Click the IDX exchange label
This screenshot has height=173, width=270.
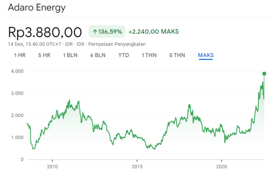[80, 44]
